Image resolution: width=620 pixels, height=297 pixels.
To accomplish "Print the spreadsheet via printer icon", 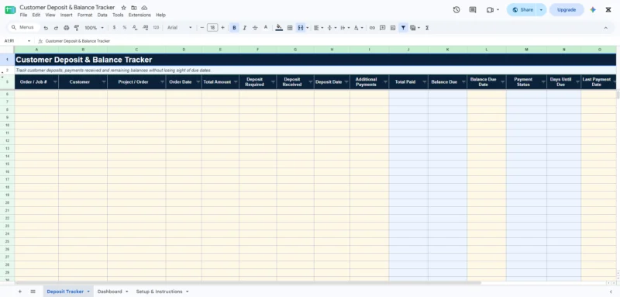I will [67, 28].
